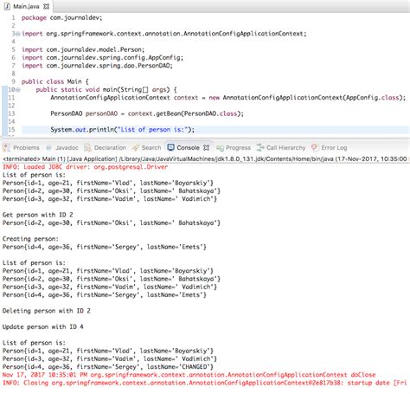Place cursor in println line 15

[215, 130]
